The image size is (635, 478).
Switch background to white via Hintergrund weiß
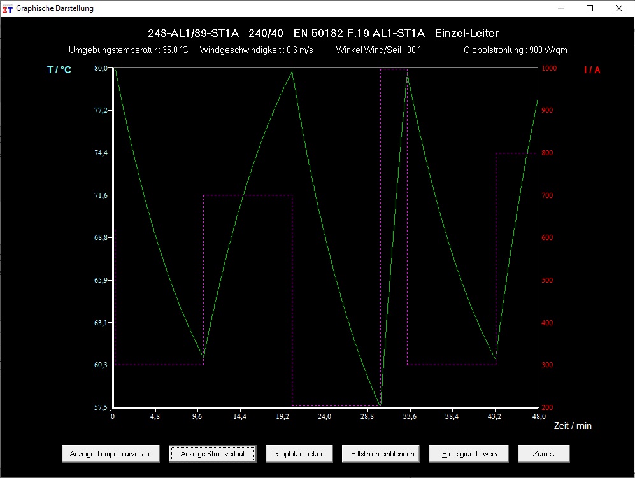(x=468, y=453)
